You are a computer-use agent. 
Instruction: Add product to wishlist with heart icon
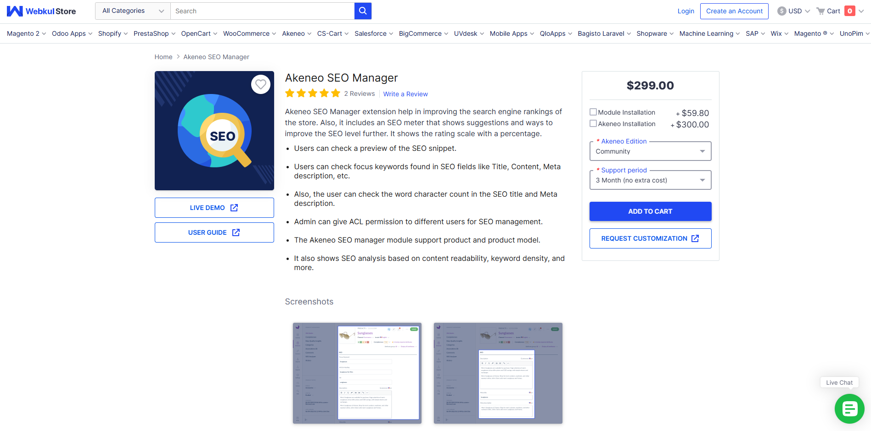(x=260, y=84)
